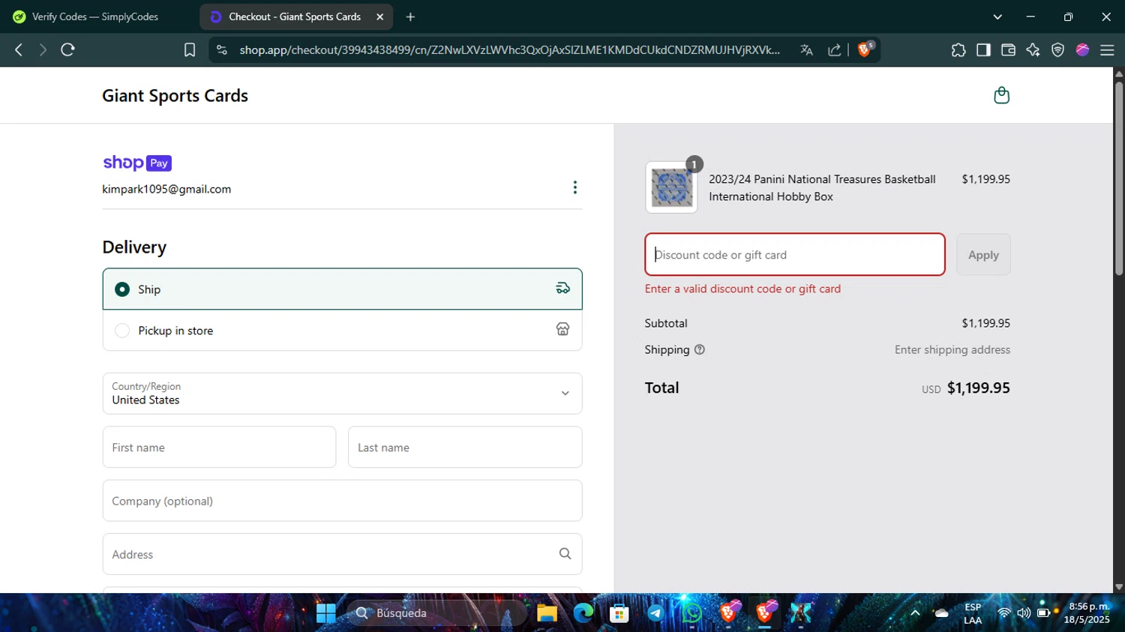Screen dimensions: 1125x632
Task: Click the browser URL address bar
Action: click(510, 49)
